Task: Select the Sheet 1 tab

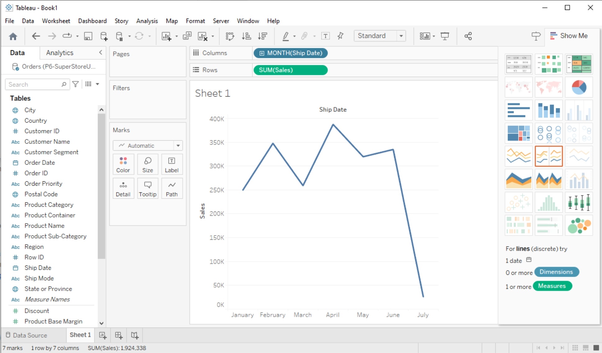Action: point(80,335)
